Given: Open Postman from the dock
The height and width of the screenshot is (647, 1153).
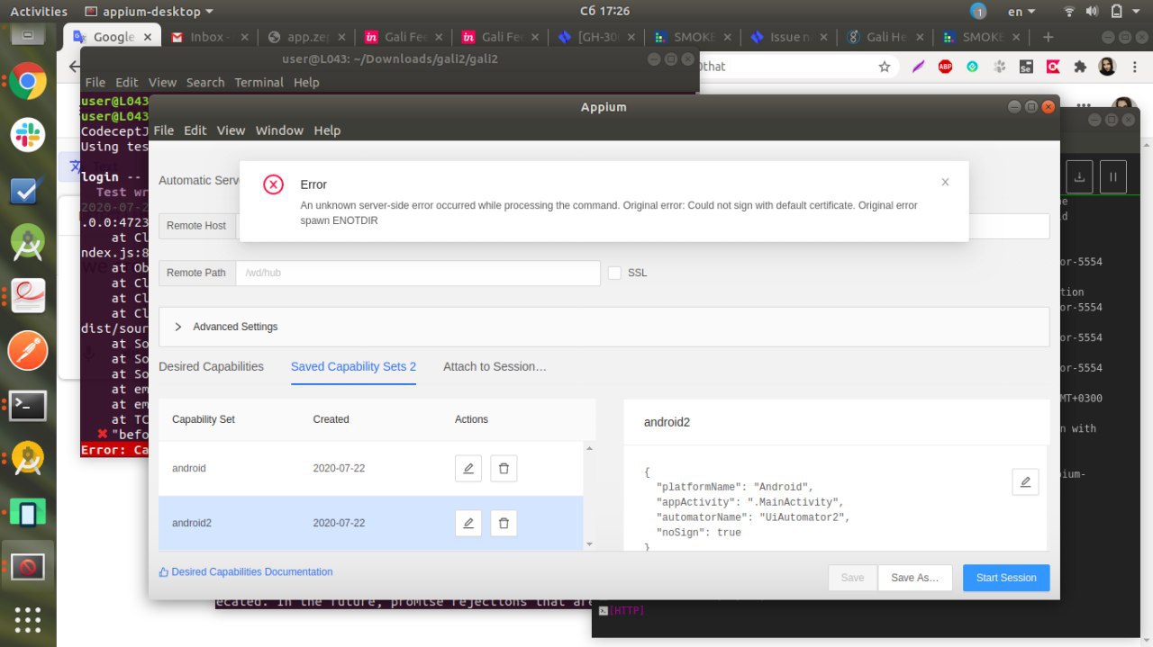Looking at the screenshot, I should pos(28,351).
